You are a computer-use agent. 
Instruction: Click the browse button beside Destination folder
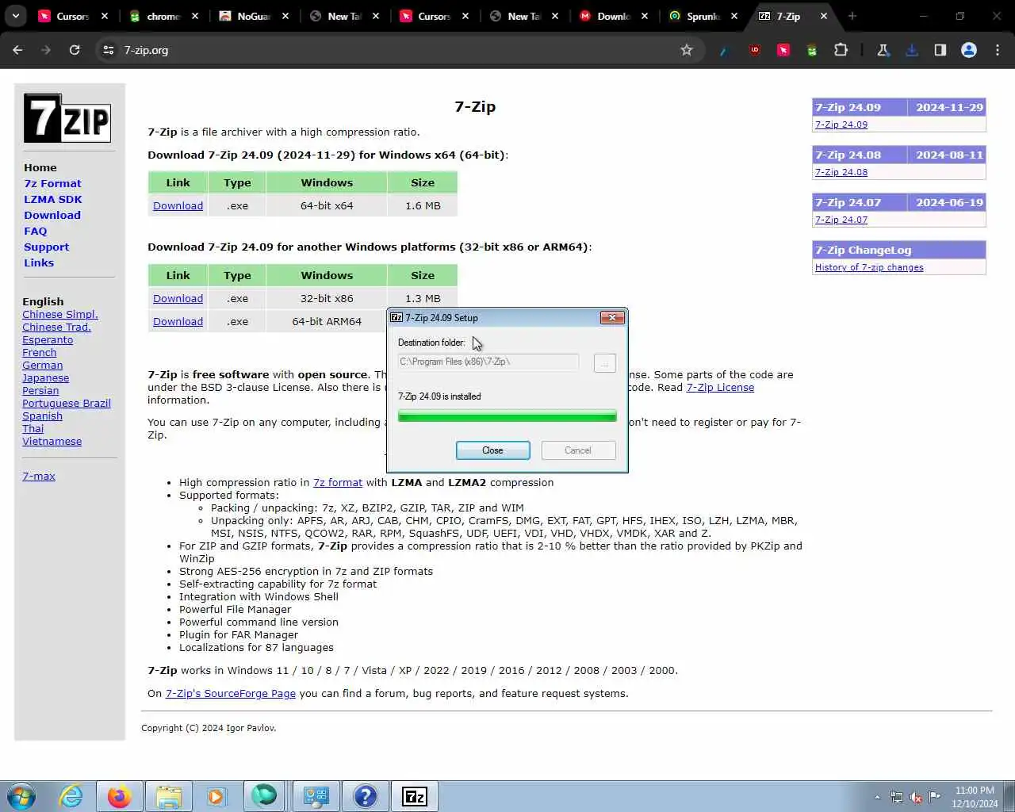(x=604, y=363)
